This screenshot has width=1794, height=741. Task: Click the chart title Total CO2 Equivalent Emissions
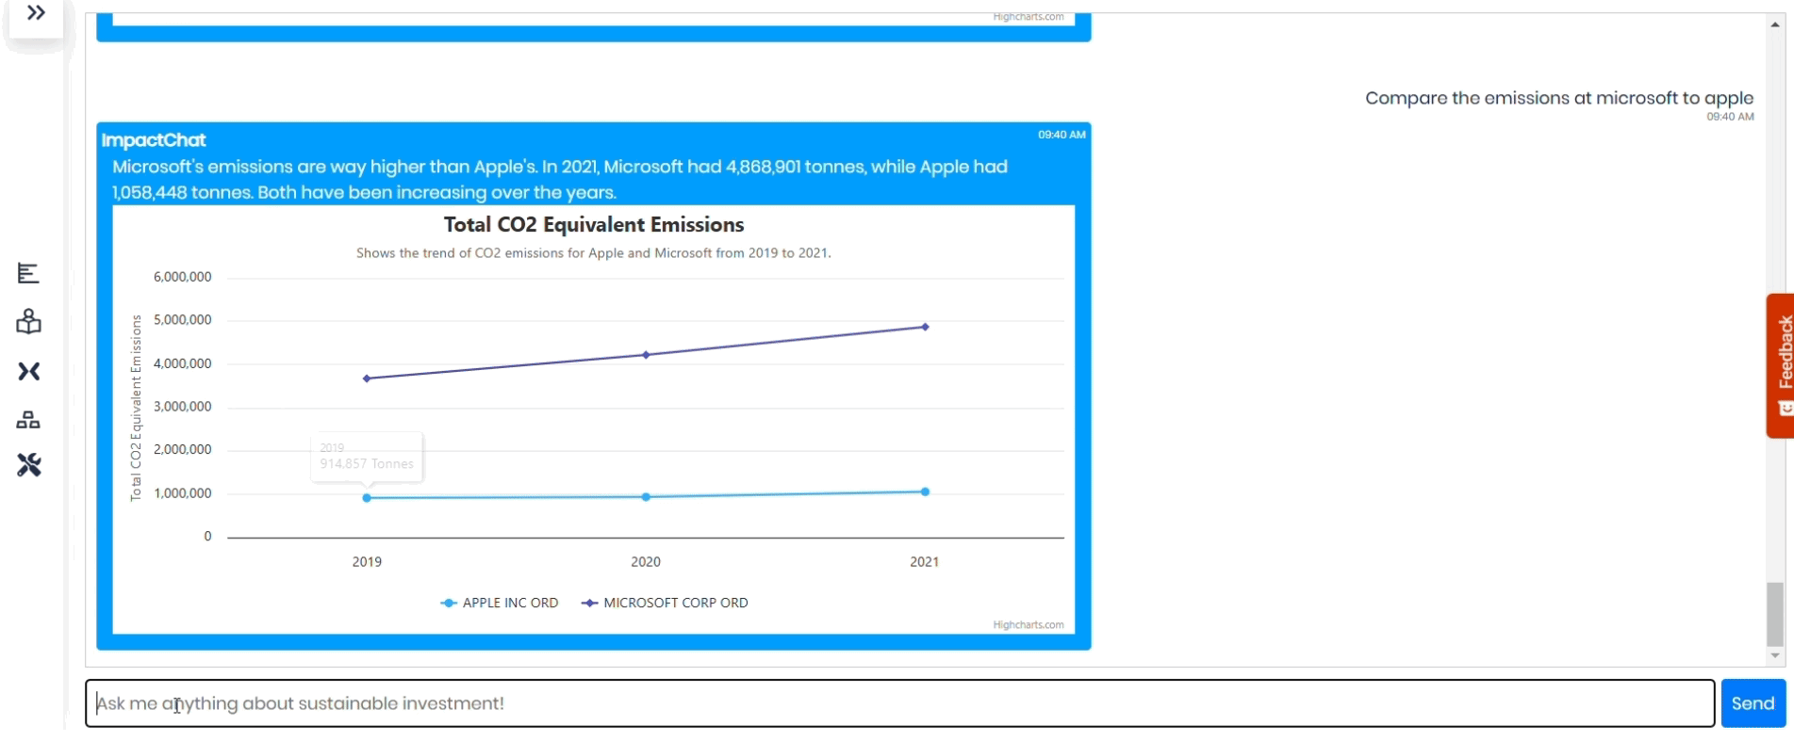point(594,224)
